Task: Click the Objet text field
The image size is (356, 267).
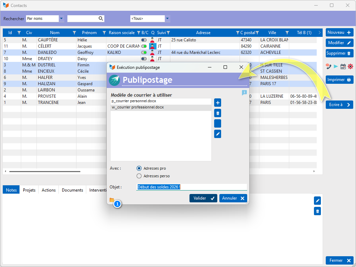Action: pyautogui.click(x=192, y=187)
